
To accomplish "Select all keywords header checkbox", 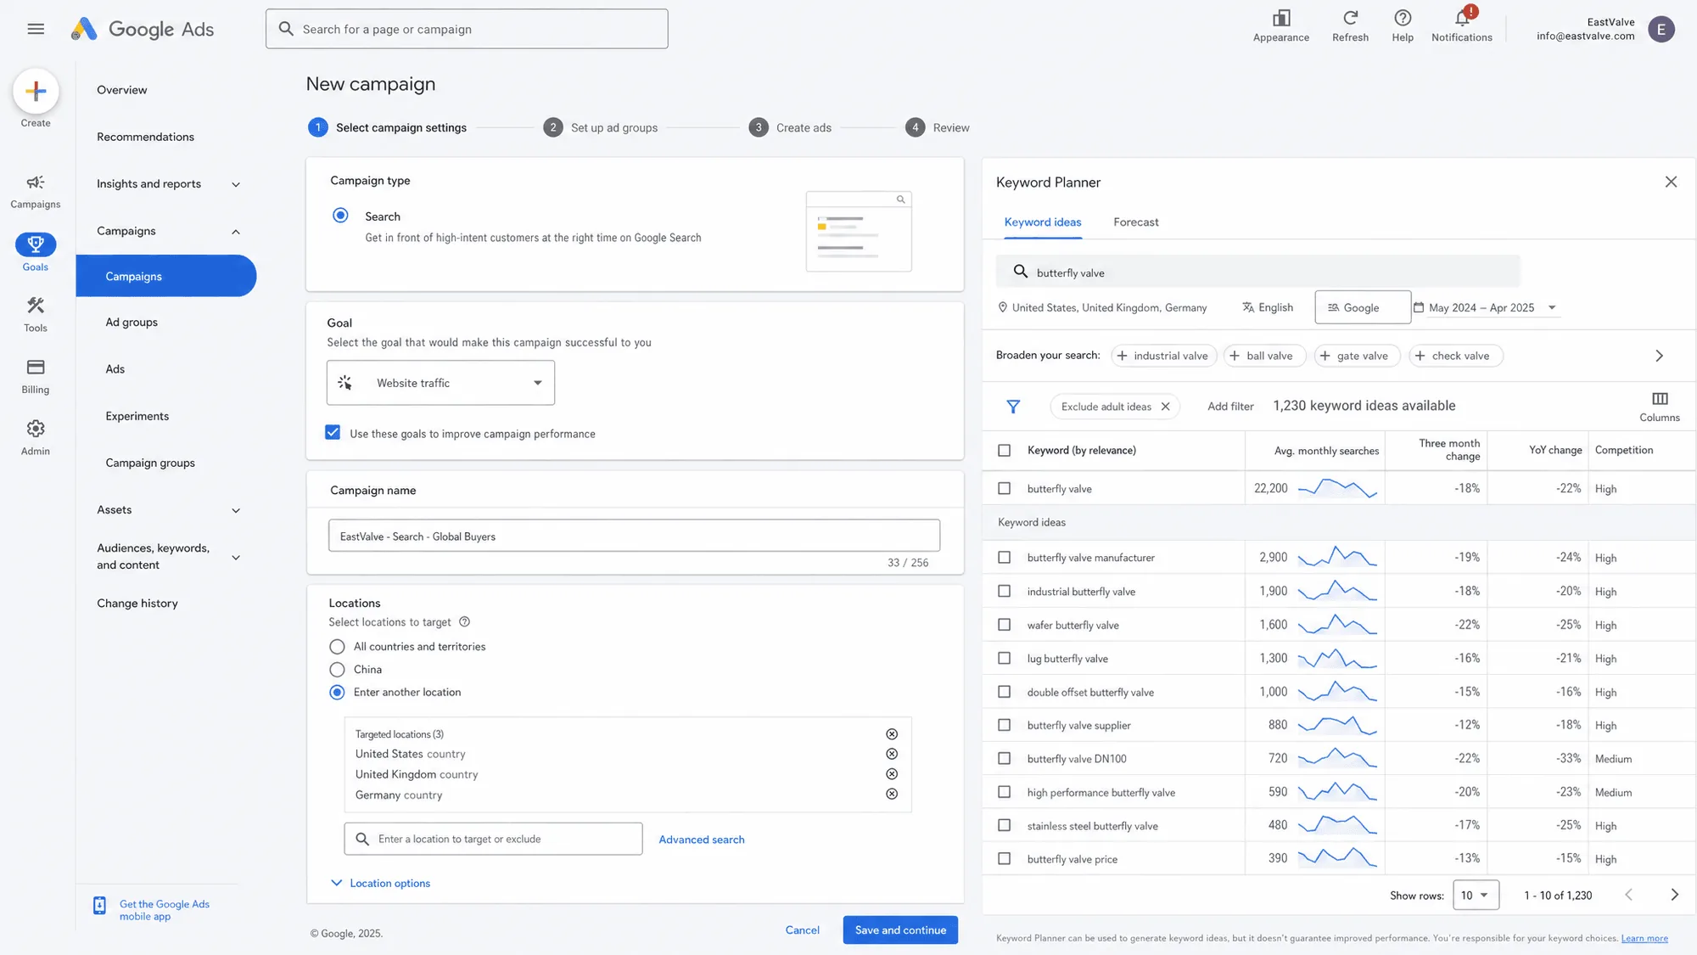I will tap(1005, 451).
